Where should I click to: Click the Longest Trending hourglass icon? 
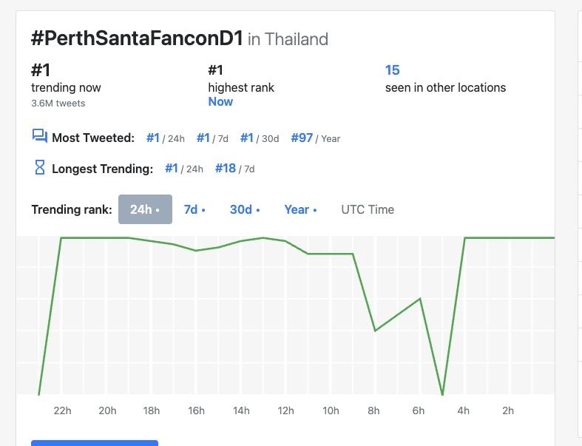pos(40,167)
